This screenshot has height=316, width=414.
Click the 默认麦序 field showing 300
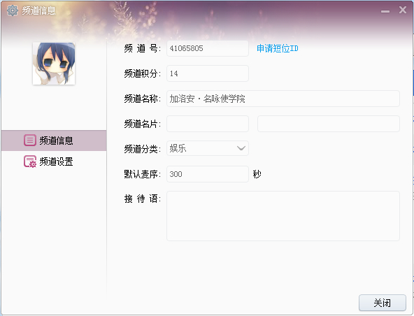tap(208, 174)
